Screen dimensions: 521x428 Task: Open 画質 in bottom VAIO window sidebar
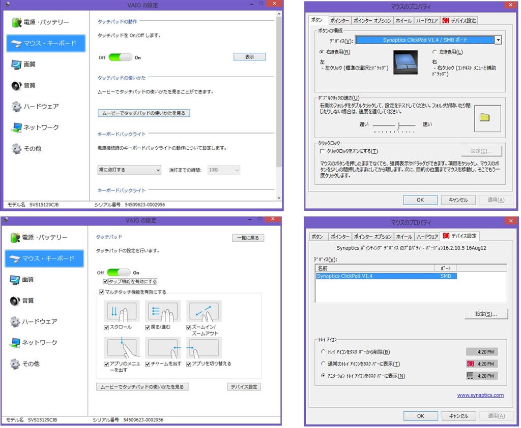pyautogui.click(x=21, y=279)
